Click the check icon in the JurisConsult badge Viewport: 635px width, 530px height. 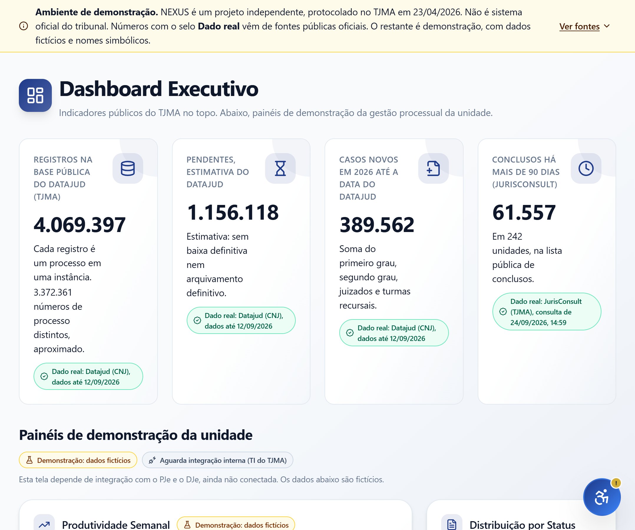click(x=503, y=312)
